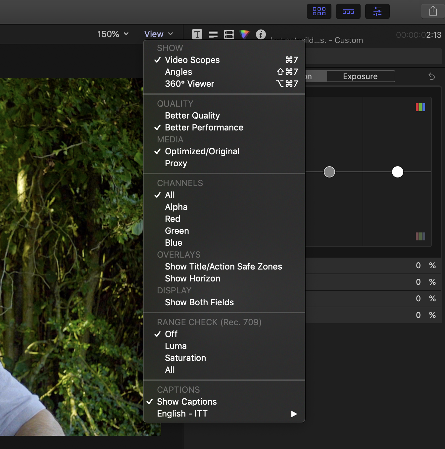Toggle Video Scopes display
The height and width of the screenshot is (449, 445).
click(x=224, y=60)
